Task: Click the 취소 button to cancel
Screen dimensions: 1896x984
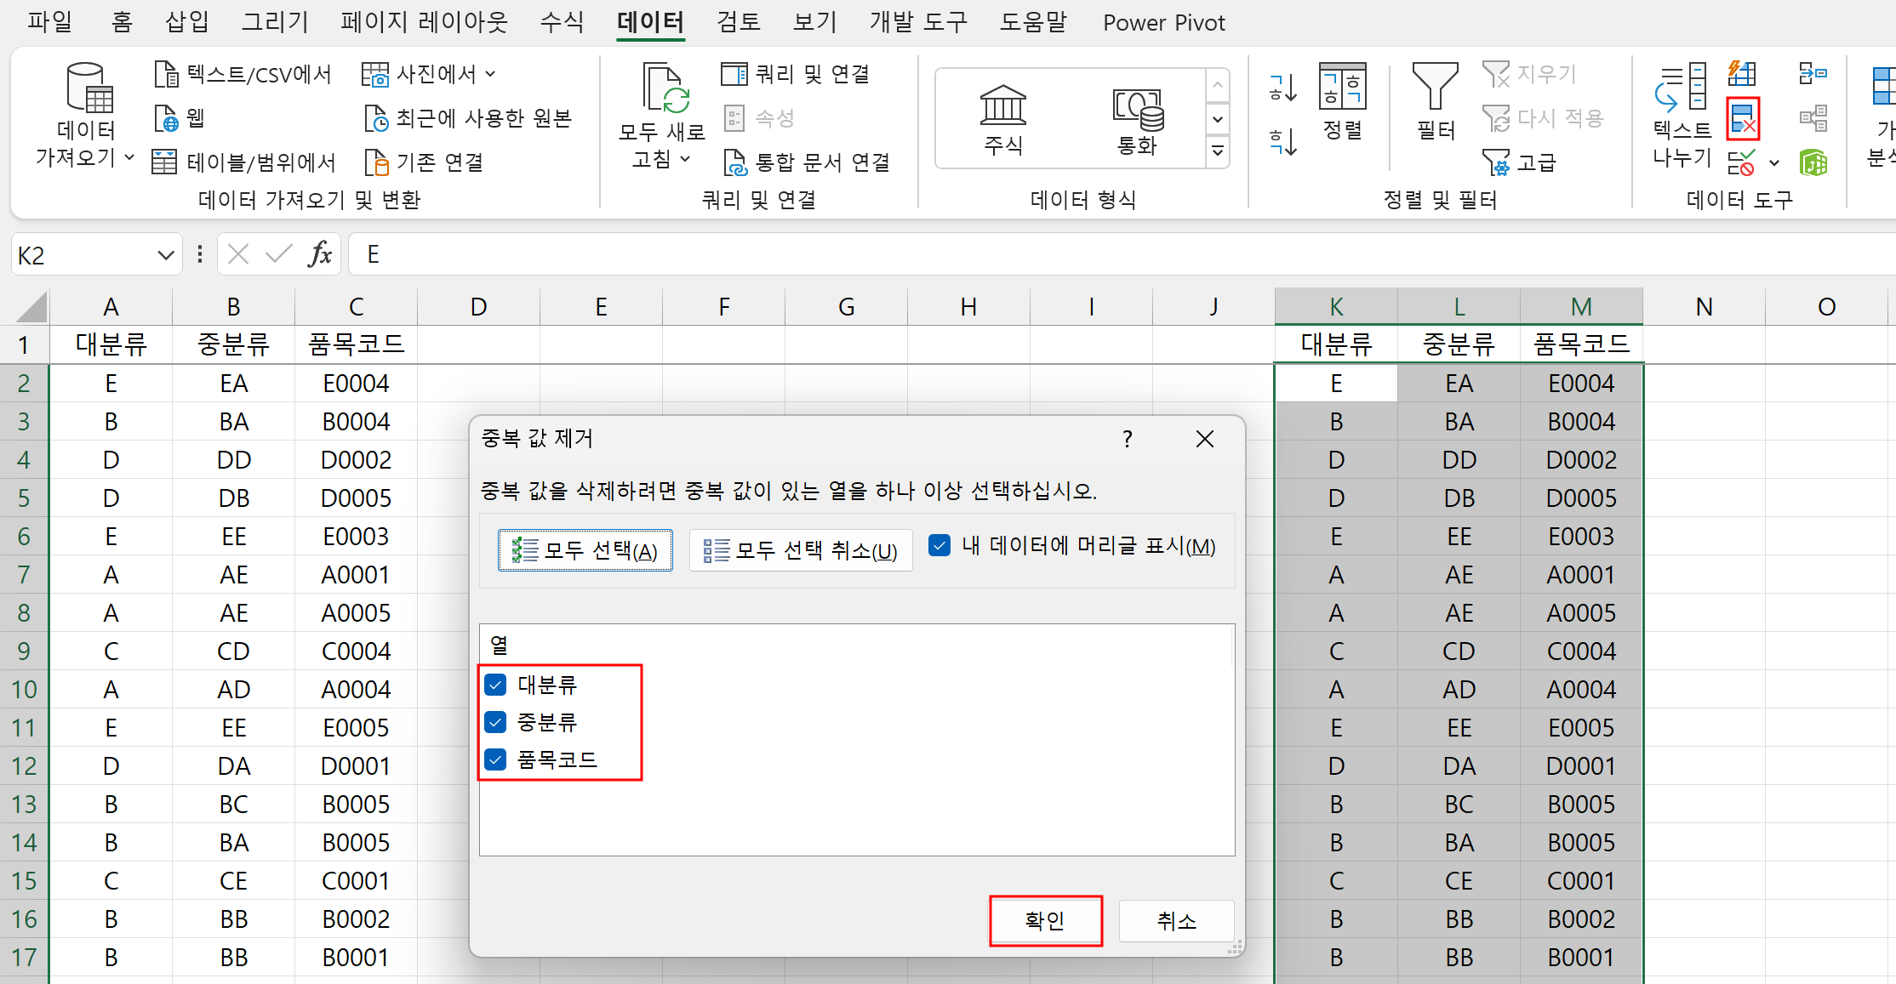Action: 1177,921
